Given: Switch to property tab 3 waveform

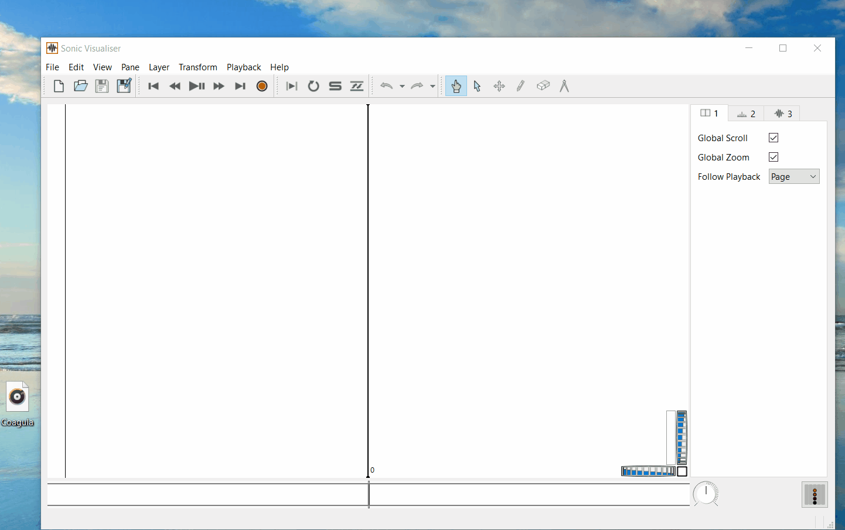Looking at the screenshot, I should click(x=782, y=114).
